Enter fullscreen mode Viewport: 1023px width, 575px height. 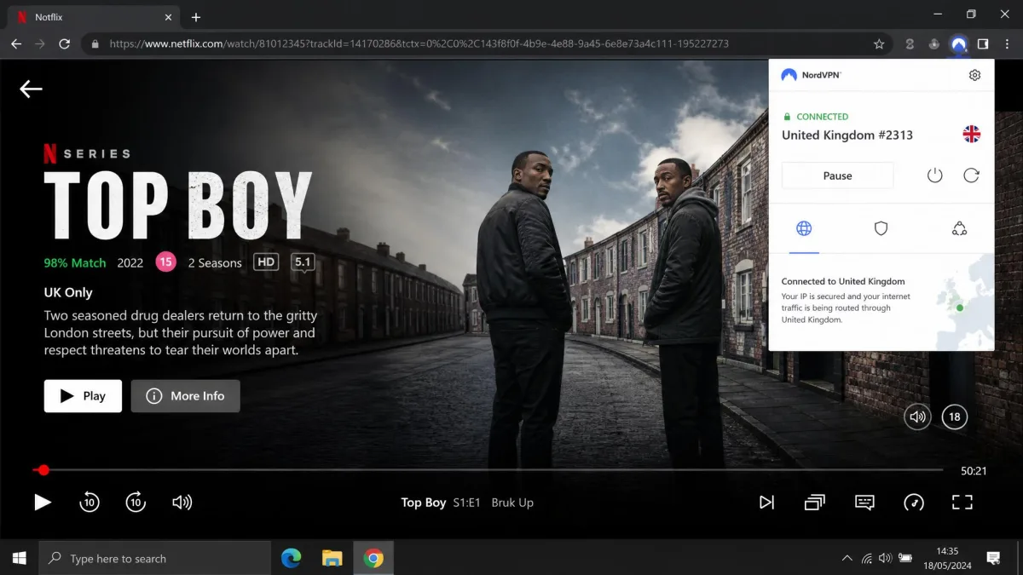coord(962,503)
